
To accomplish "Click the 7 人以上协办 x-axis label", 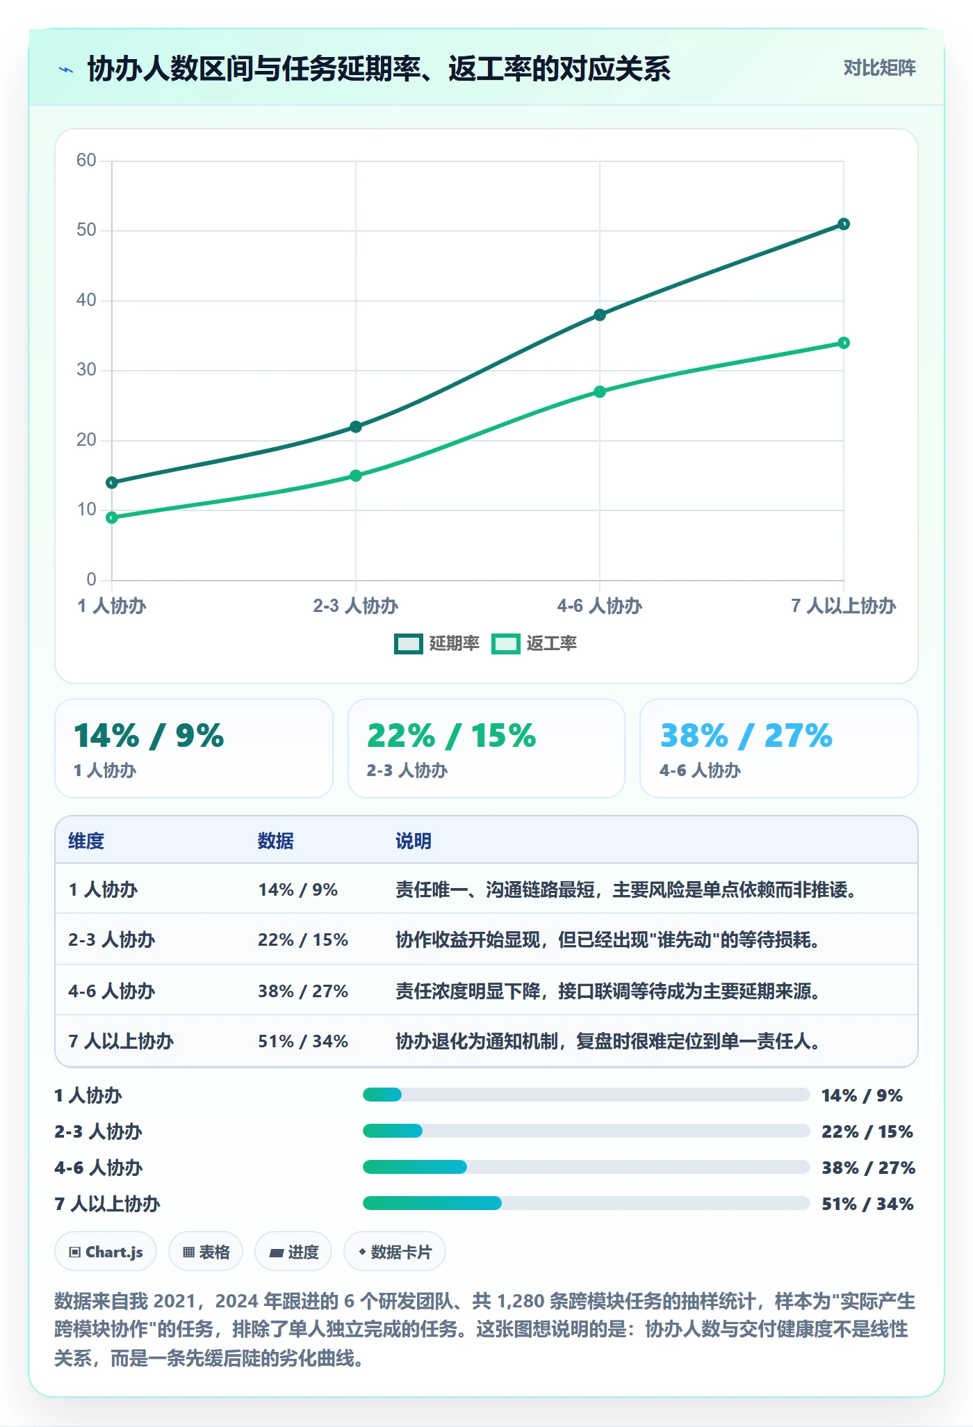I will (844, 606).
